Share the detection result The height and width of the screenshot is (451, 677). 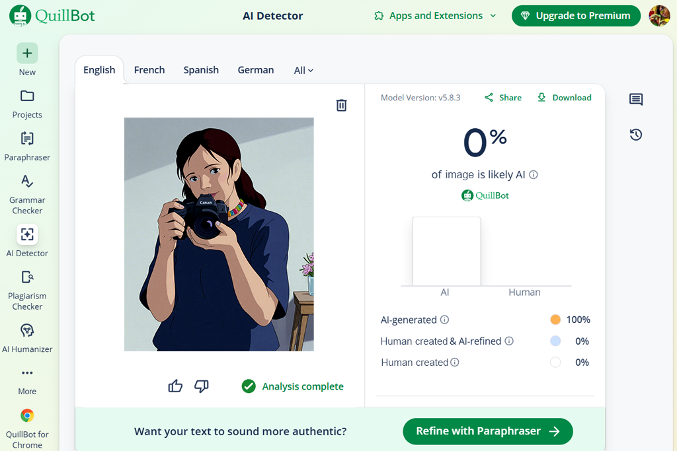(503, 98)
